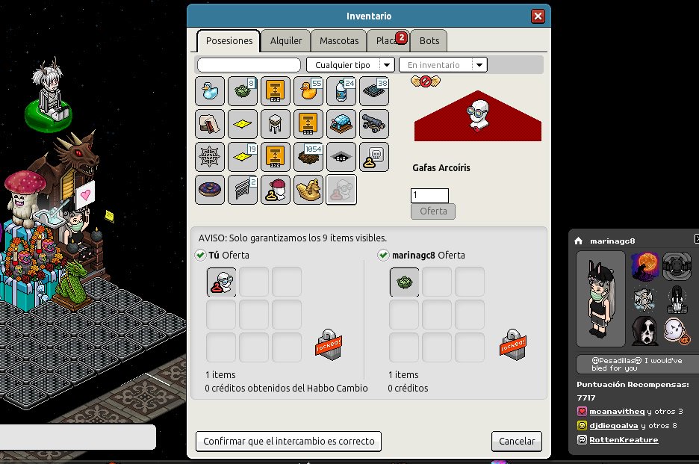This screenshot has height=464, width=699.
Task: Click the rainbow glasses in your offer slot
Action: tap(221, 282)
